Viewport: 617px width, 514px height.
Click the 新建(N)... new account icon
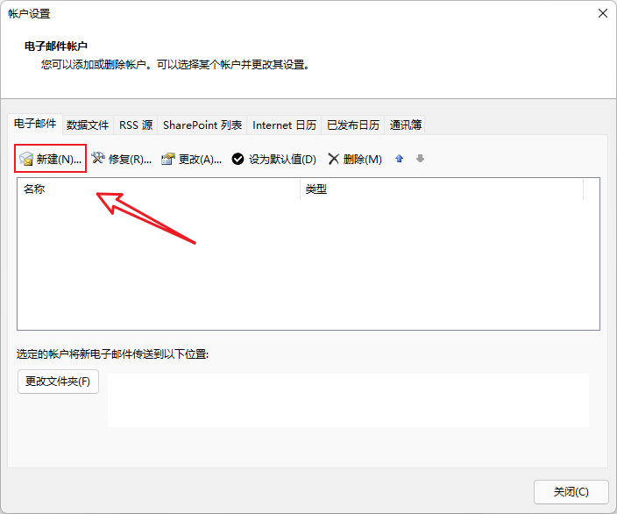point(26,160)
